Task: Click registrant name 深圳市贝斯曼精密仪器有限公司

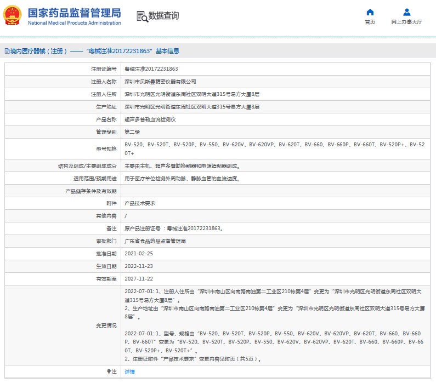Action: (160, 82)
